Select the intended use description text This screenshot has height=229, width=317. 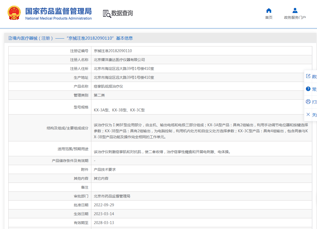coord(162,152)
